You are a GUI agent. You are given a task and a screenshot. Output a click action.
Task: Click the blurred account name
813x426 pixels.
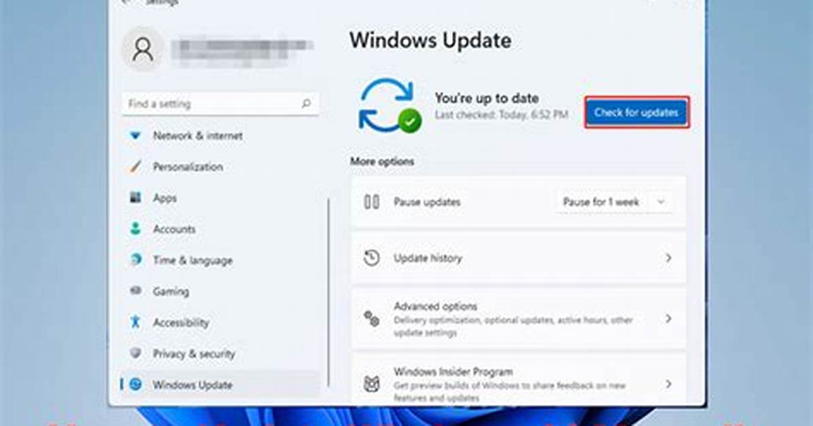[242, 52]
